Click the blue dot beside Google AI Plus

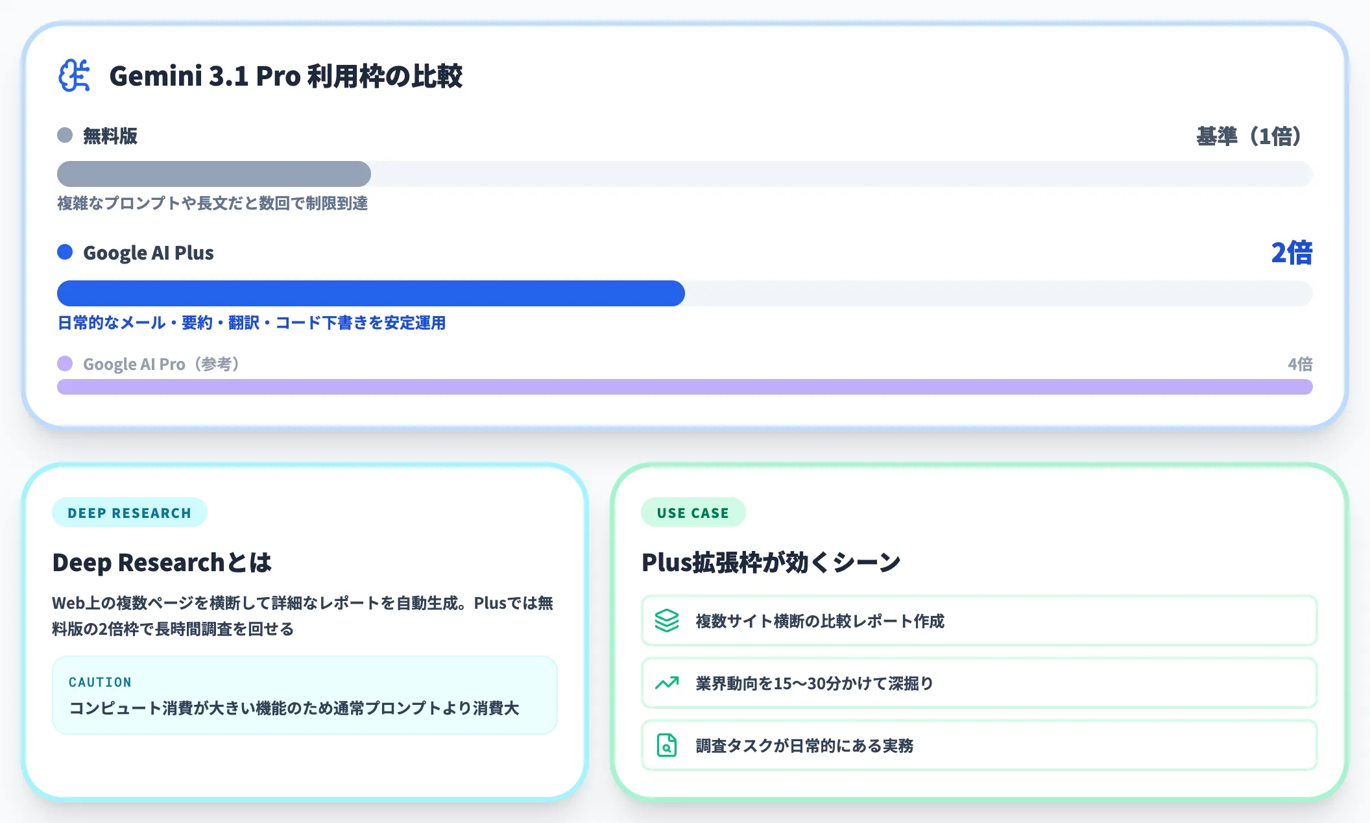click(65, 252)
